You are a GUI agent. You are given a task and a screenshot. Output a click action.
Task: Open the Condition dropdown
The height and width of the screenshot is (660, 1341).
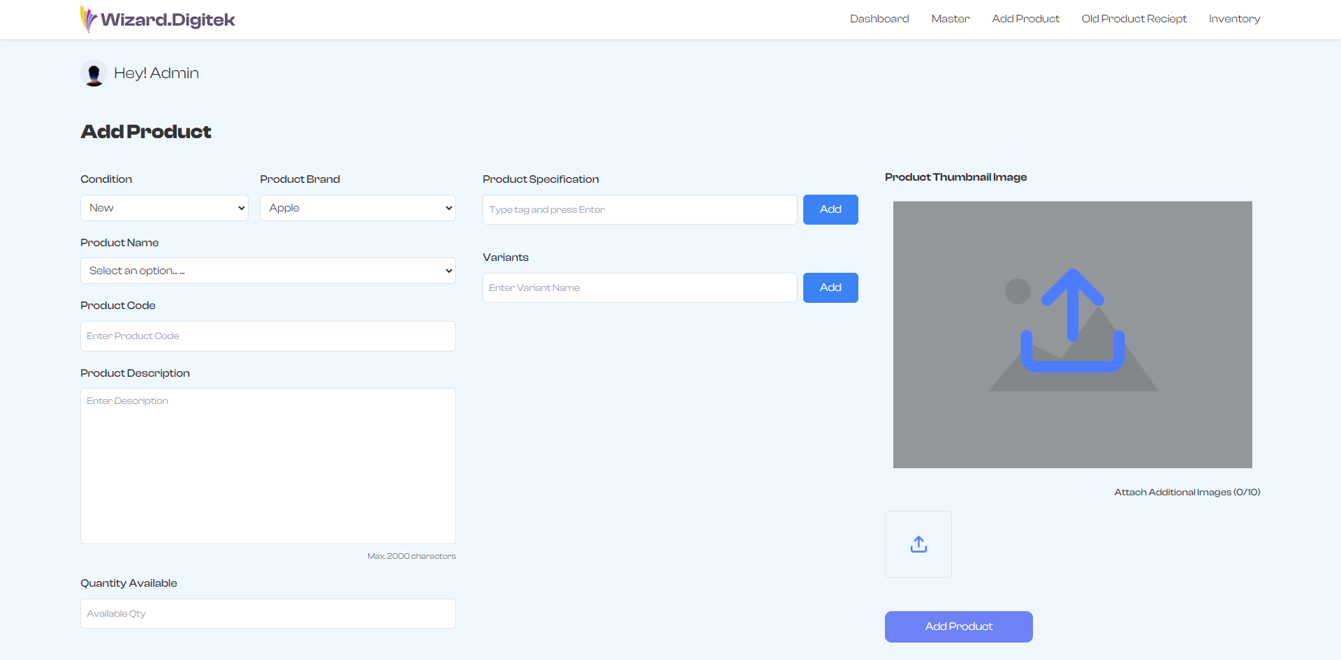(x=164, y=208)
